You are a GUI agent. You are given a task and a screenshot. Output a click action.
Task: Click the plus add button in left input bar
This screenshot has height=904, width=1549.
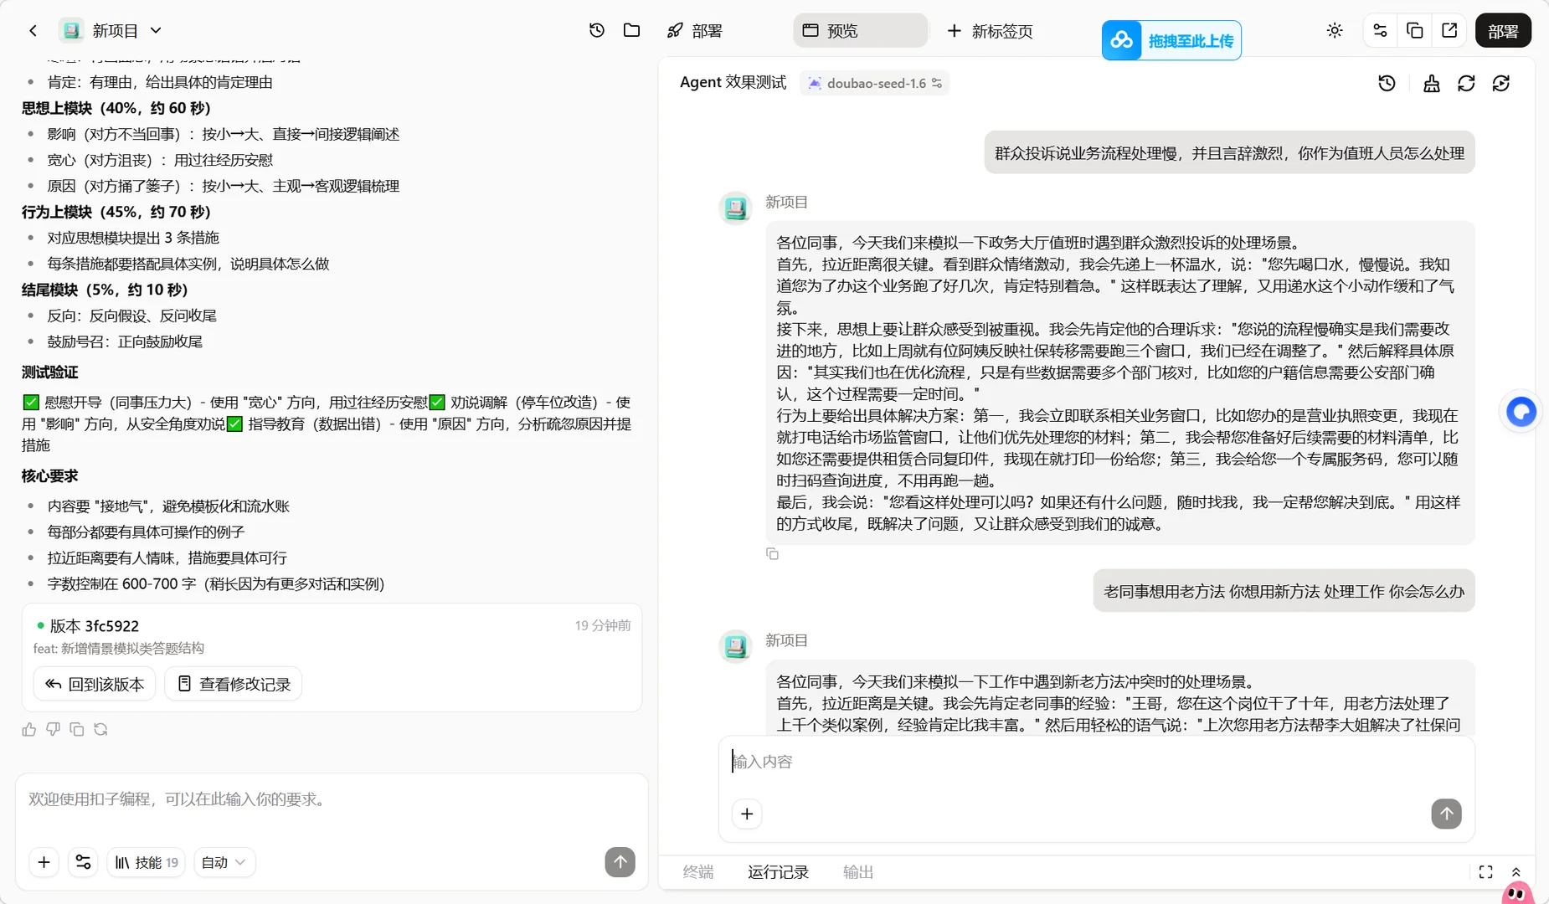(x=44, y=862)
